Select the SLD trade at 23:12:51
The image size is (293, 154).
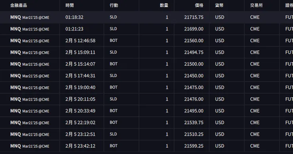[x=146, y=134]
